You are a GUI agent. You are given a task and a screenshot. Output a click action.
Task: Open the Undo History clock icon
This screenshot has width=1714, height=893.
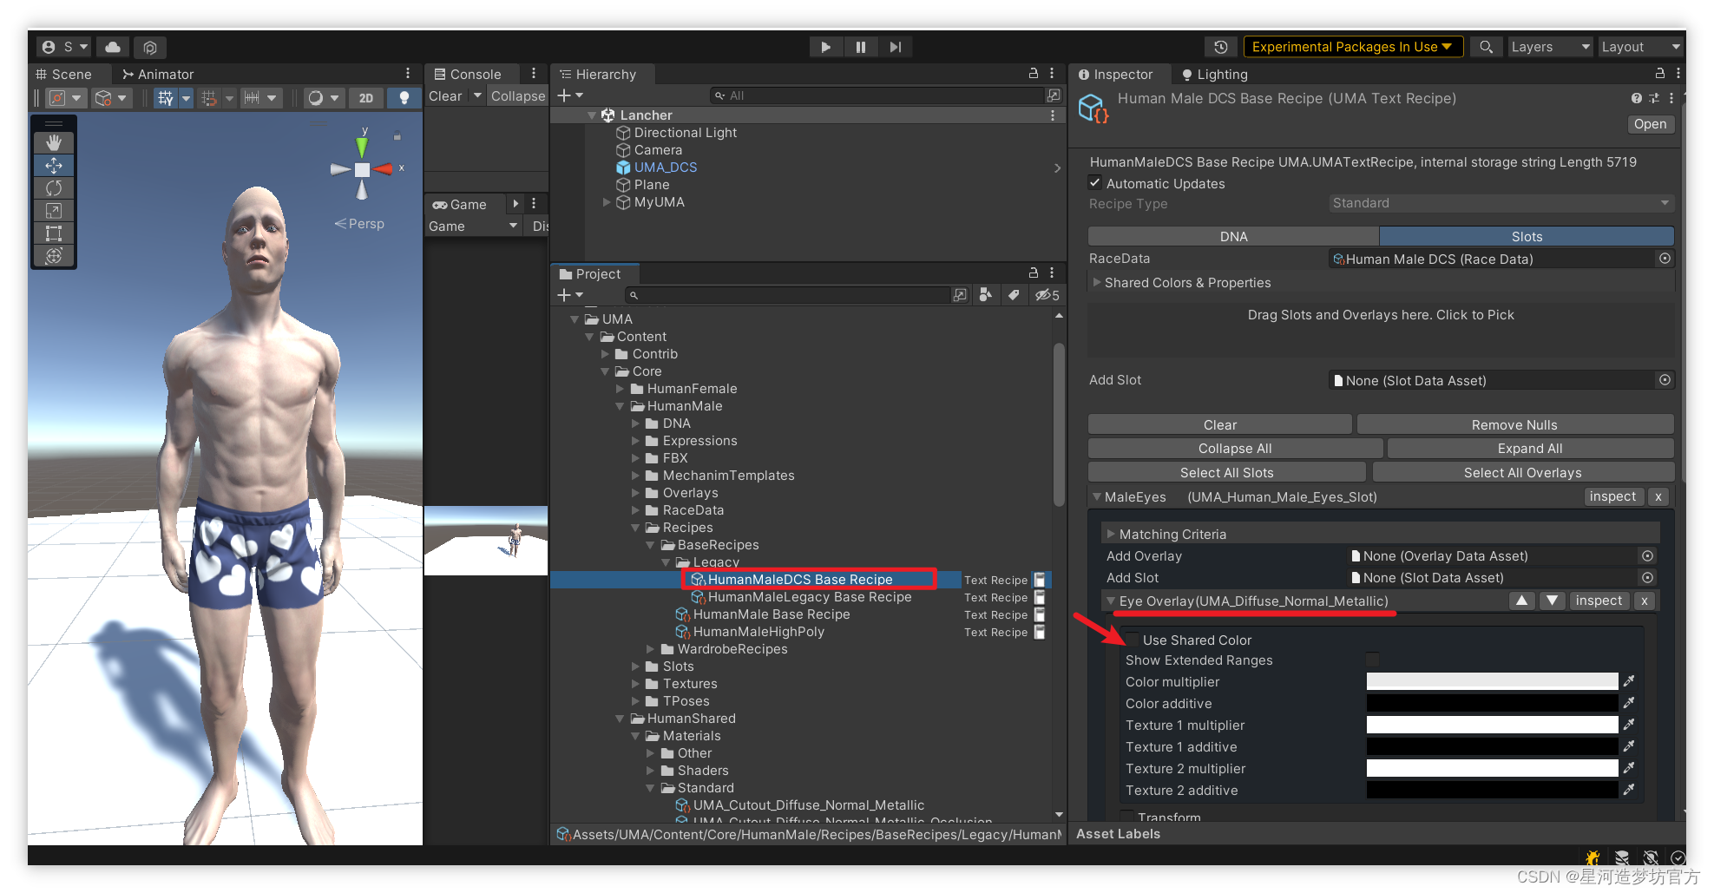point(1220,47)
